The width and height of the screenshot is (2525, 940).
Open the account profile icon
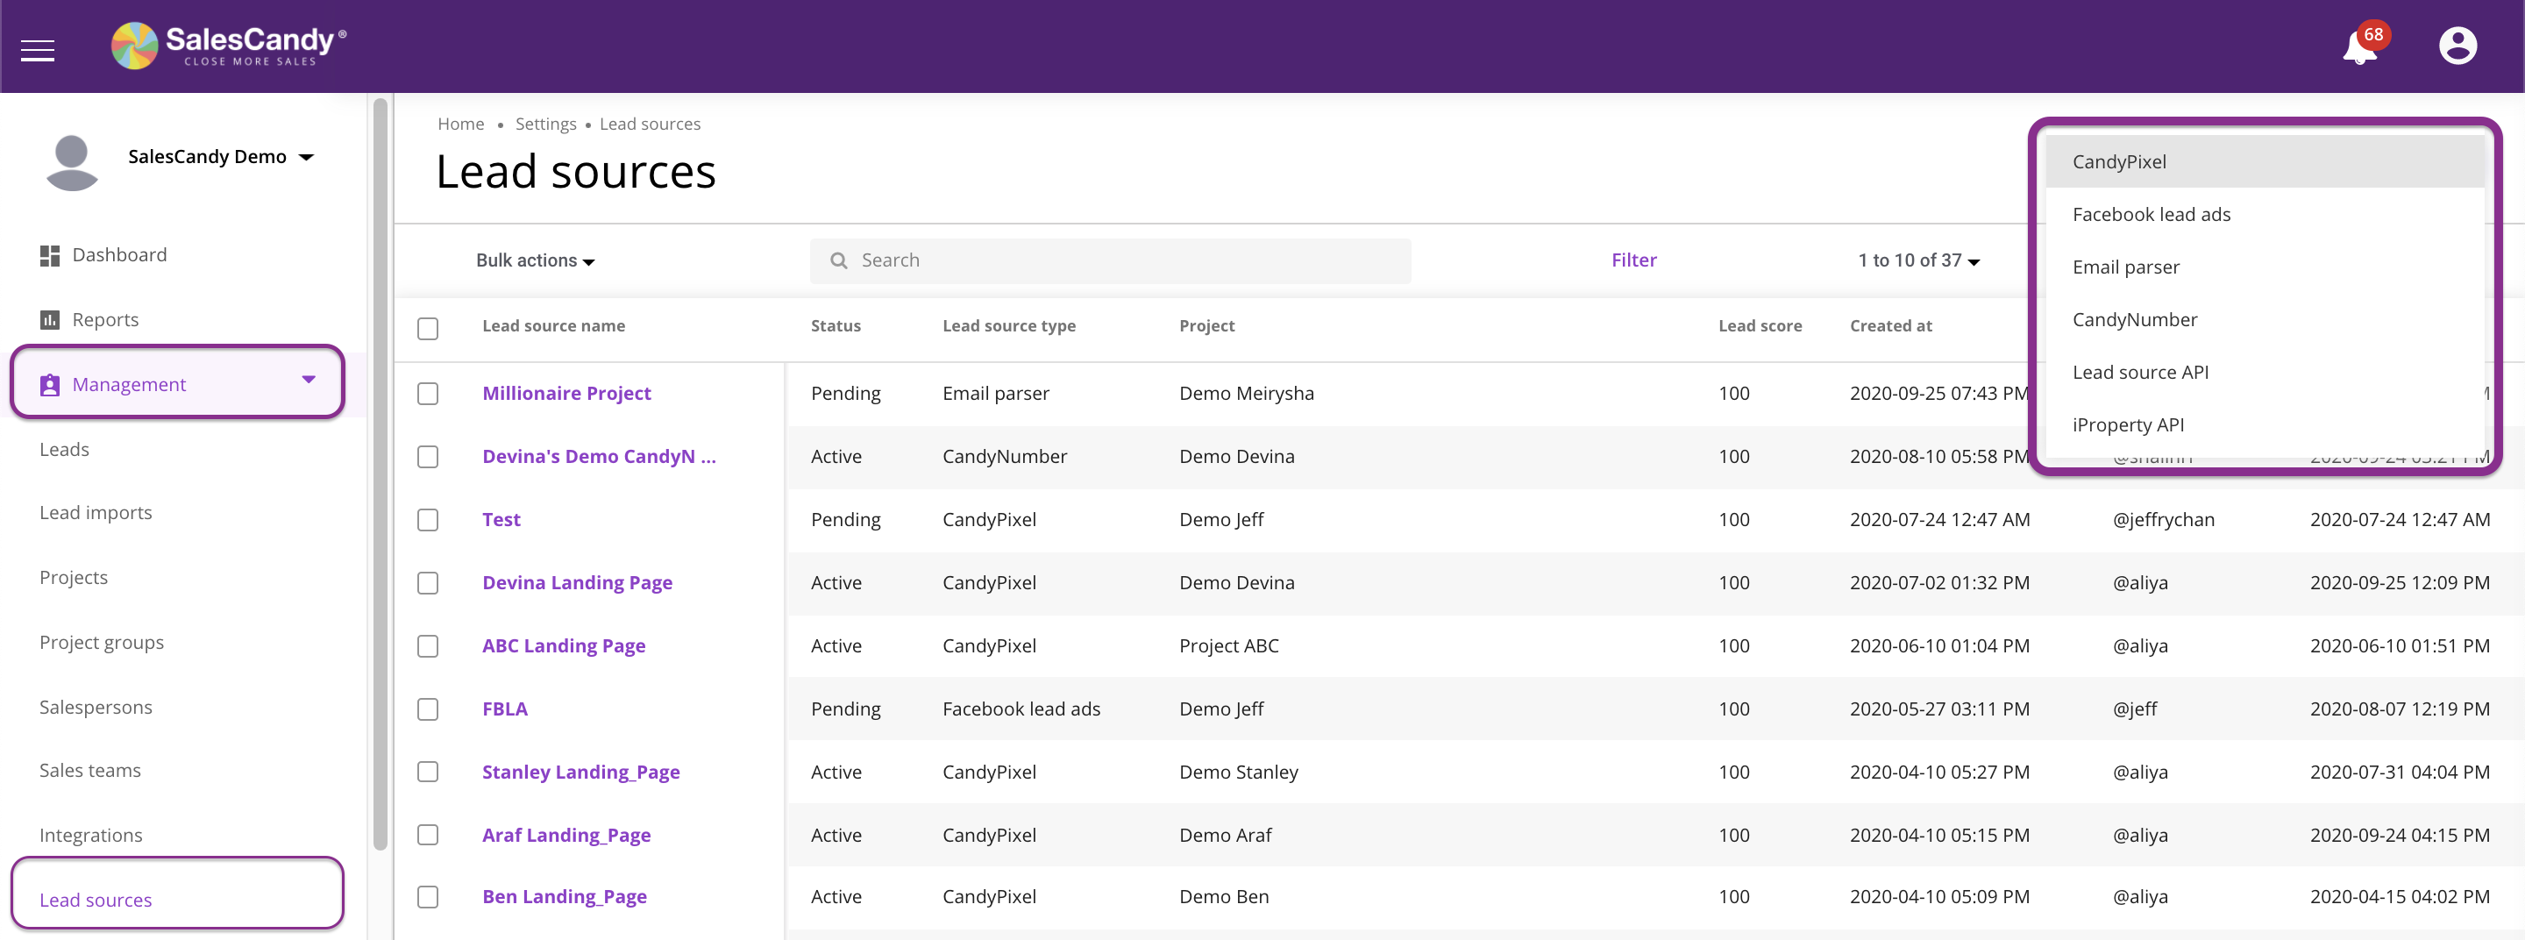2458,44
